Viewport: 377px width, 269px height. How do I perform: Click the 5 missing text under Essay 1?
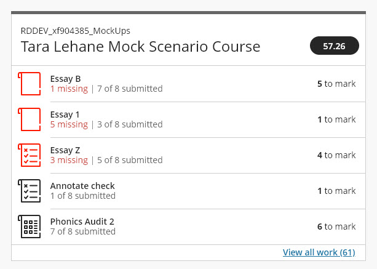click(x=69, y=124)
